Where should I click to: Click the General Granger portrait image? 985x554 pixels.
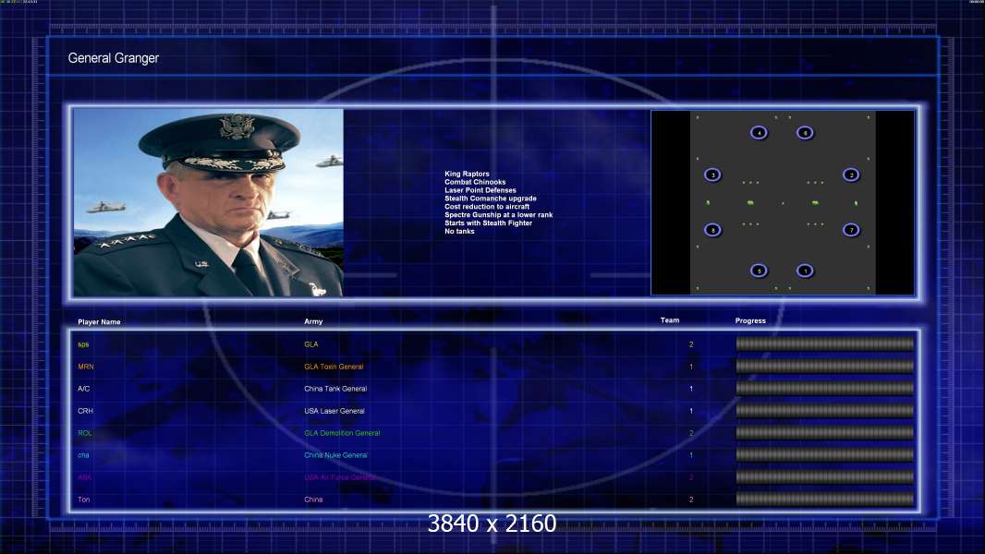(209, 202)
